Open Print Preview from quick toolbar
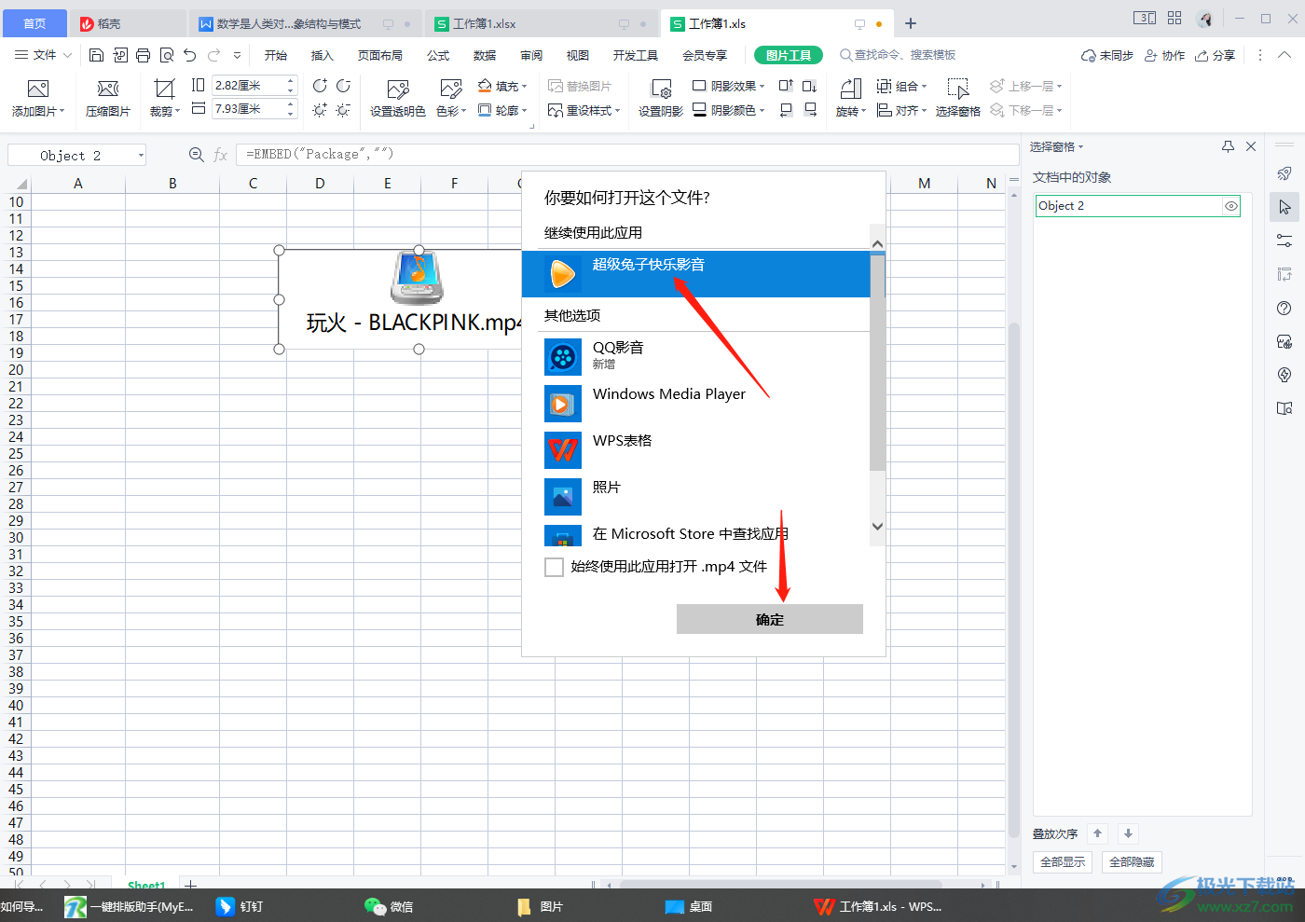Image resolution: width=1305 pixels, height=922 pixels. point(167,55)
